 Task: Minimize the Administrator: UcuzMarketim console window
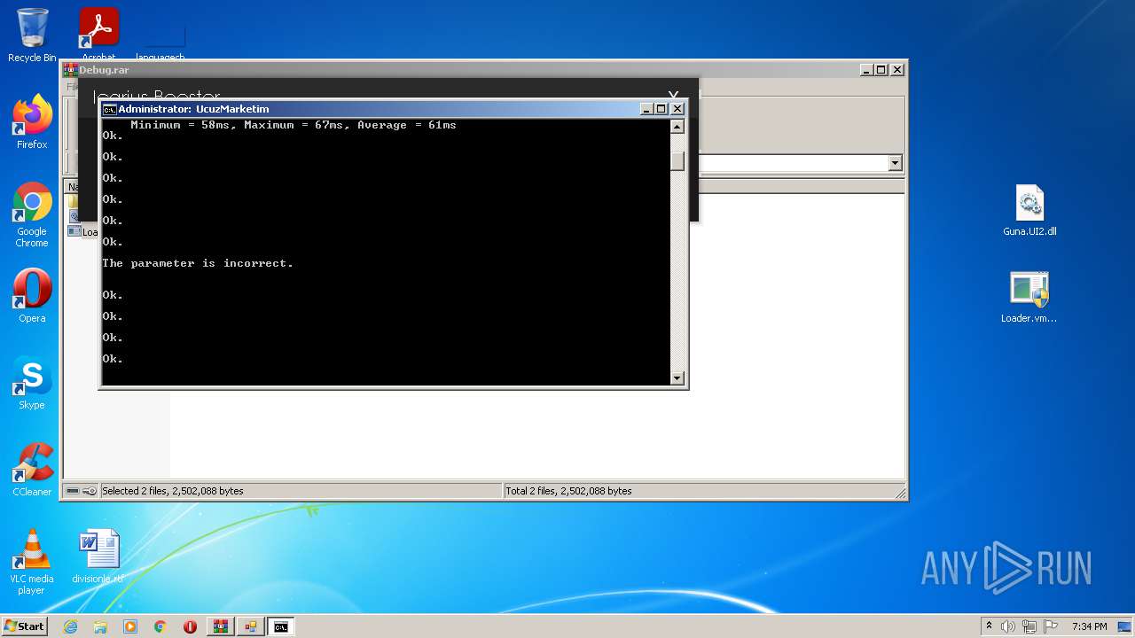click(x=646, y=109)
